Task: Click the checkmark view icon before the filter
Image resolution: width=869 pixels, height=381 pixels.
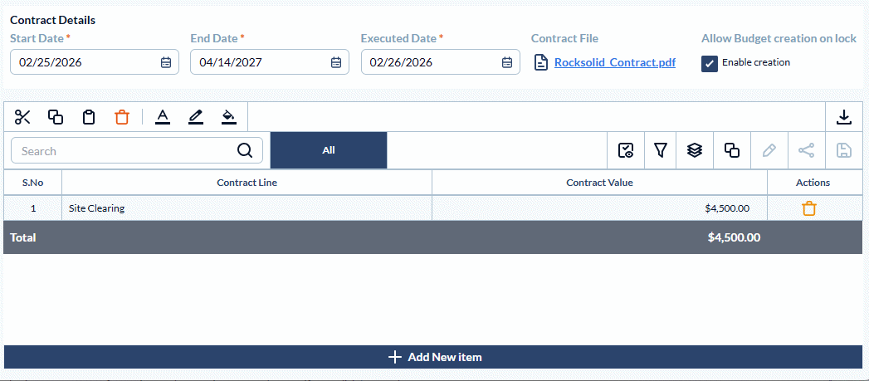Action: 626,150
